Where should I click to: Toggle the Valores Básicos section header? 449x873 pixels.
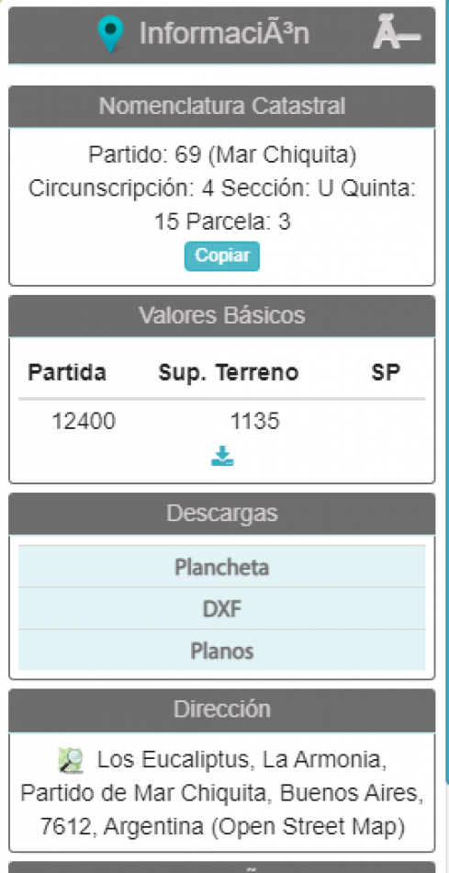click(x=222, y=316)
